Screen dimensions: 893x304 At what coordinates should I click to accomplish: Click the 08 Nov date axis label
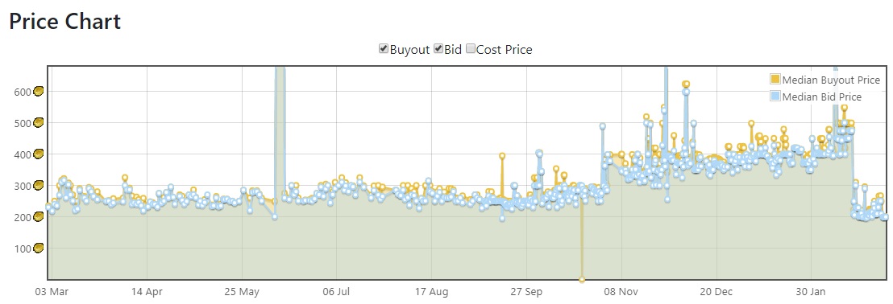pyautogui.click(x=622, y=292)
